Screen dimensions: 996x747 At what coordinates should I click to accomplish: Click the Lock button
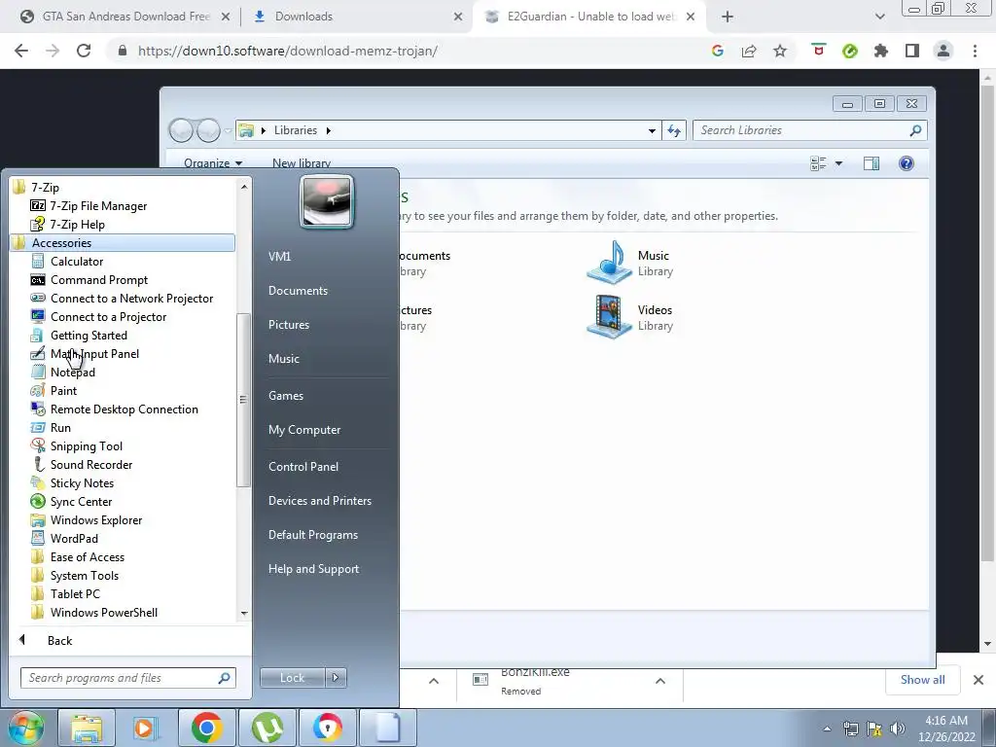click(292, 678)
